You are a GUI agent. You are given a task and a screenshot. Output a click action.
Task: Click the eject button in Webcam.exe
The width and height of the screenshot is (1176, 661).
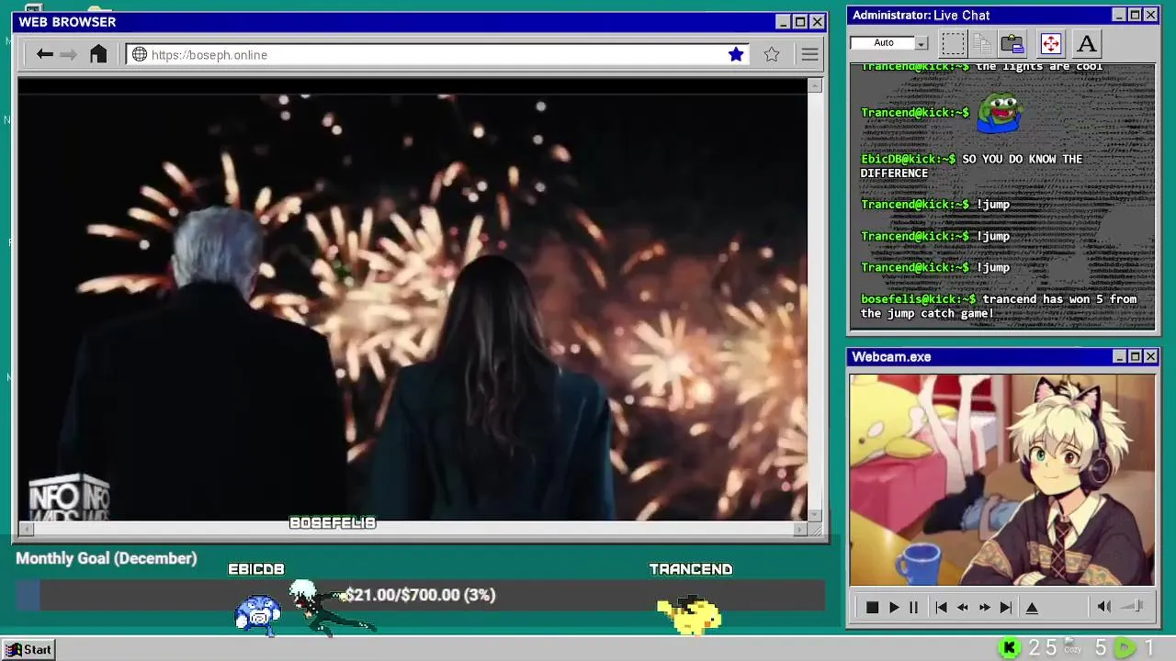coord(1032,607)
